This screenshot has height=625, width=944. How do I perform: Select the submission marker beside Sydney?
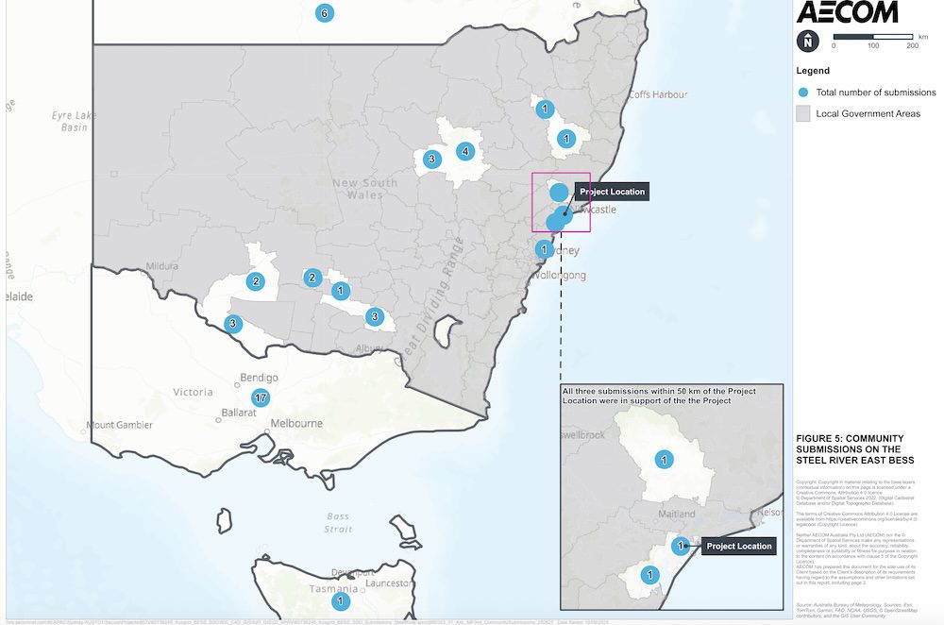544,249
